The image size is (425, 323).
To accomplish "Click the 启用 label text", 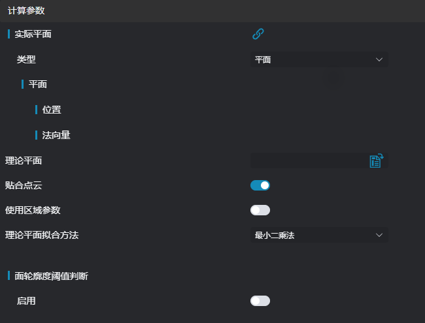I will [26, 301].
